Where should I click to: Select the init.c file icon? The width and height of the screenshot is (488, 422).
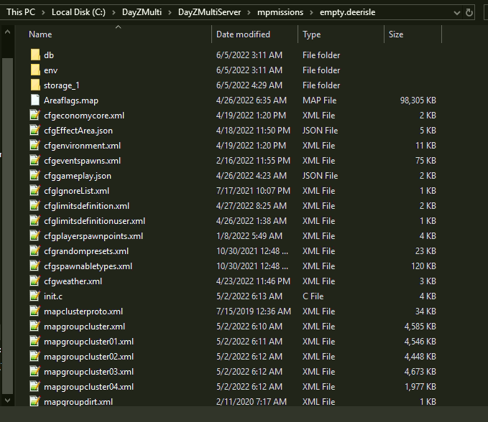click(35, 296)
